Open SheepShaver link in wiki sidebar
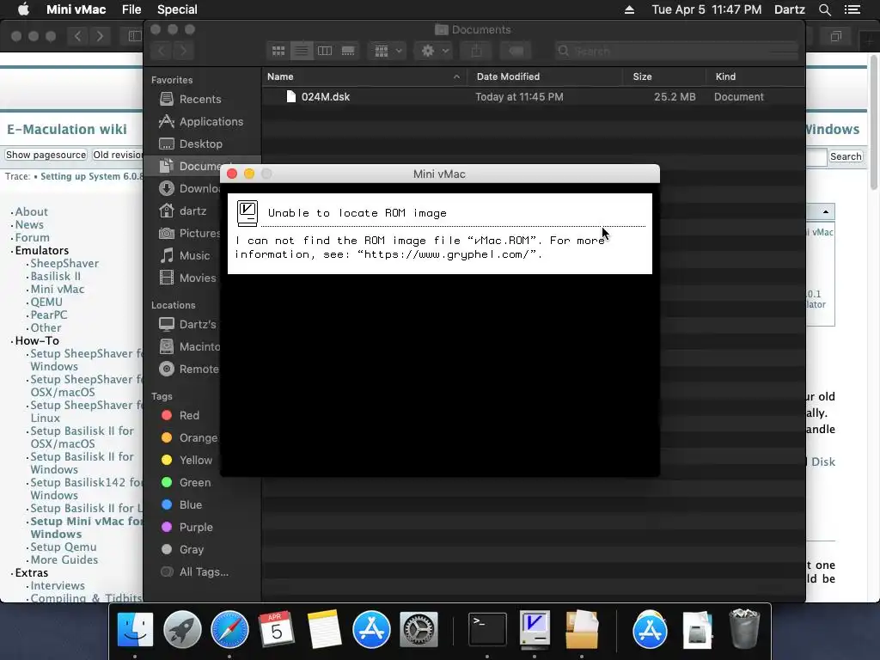This screenshot has width=880, height=660. [x=64, y=263]
